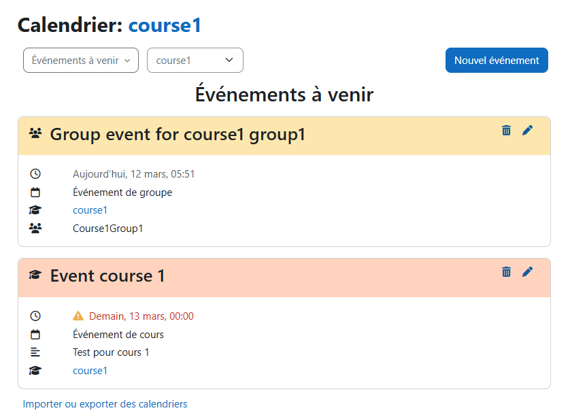This screenshot has width=570, height=417.
Task: Follow course1 link in group event card
Action: pyautogui.click(x=90, y=210)
